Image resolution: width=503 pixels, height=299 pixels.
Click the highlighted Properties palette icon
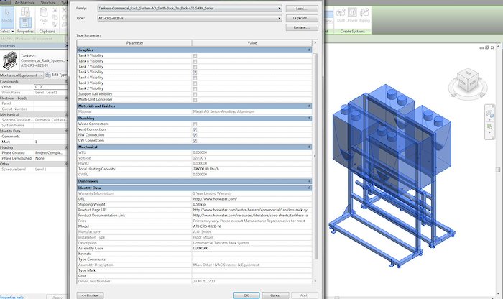(25, 23)
